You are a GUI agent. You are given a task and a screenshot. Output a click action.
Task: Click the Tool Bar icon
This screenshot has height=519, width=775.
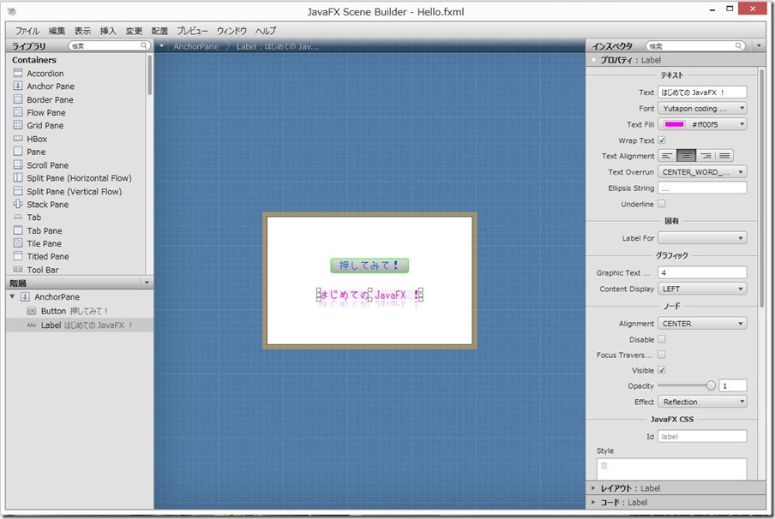[x=18, y=270]
